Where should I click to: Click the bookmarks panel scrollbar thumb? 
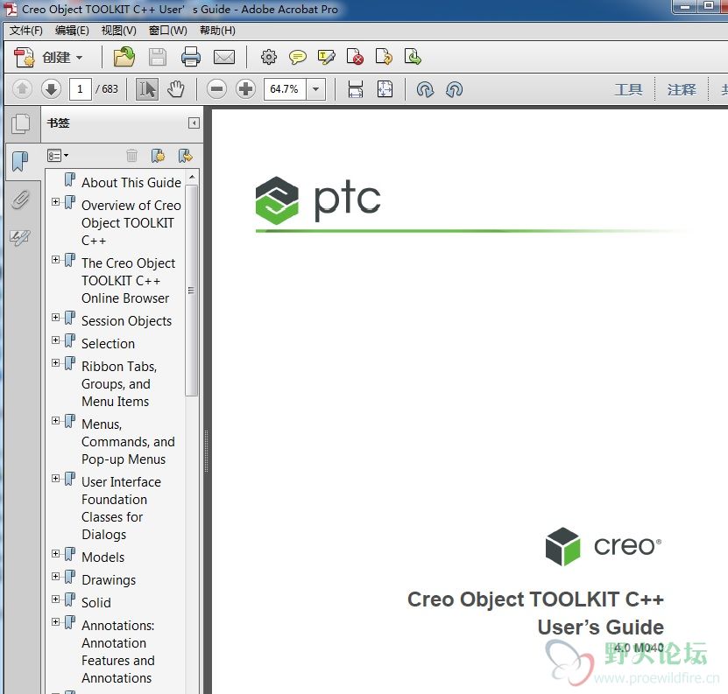point(191,291)
